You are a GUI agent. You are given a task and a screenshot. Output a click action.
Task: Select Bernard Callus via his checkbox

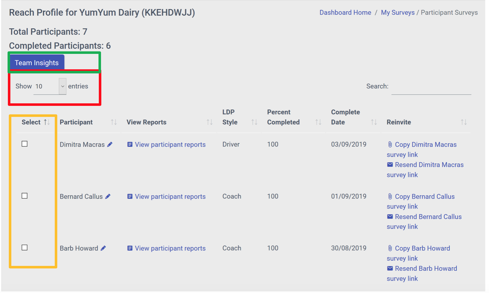[24, 196]
